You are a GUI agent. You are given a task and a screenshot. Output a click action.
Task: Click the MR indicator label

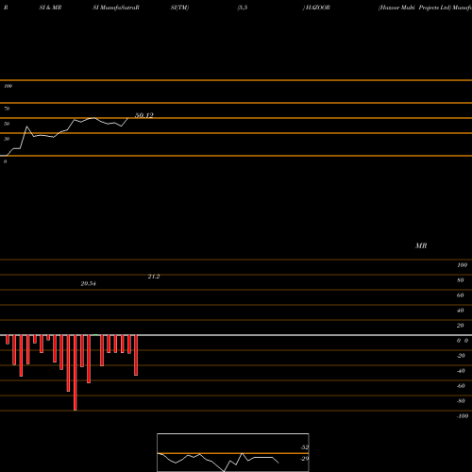pos(421,245)
